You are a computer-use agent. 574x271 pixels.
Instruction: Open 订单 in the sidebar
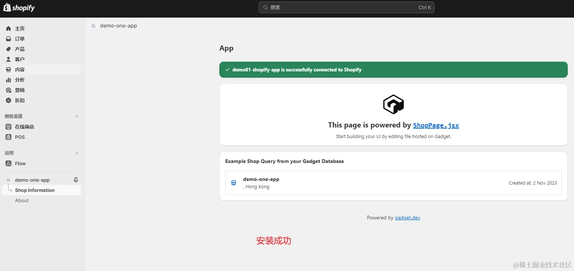20,39
